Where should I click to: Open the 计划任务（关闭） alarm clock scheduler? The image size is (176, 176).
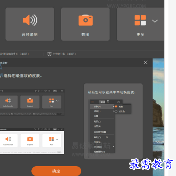click(62, 54)
